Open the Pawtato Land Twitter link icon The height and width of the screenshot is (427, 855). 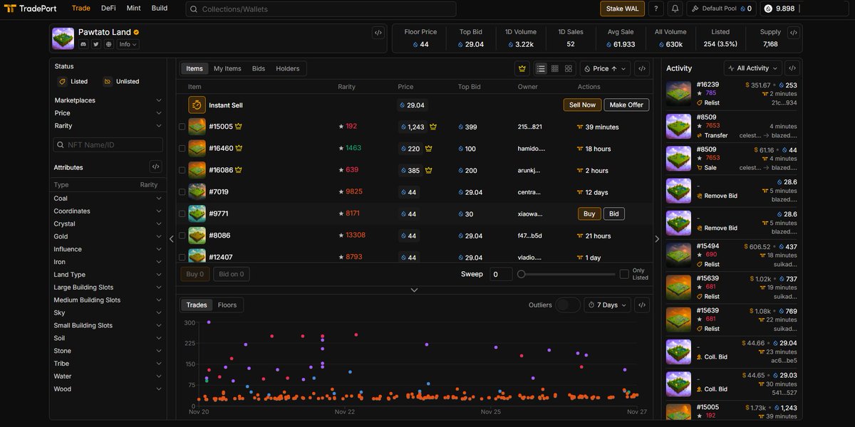pyautogui.click(x=96, y=44)
